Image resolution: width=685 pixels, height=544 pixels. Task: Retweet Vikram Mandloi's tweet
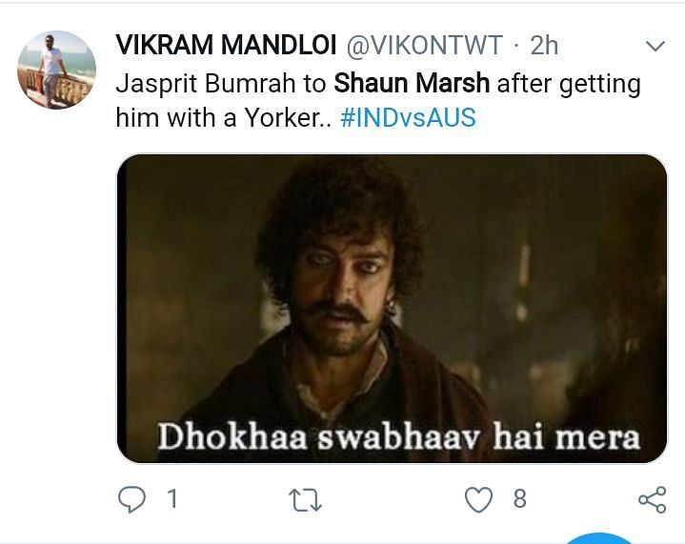tap(306, 499)
